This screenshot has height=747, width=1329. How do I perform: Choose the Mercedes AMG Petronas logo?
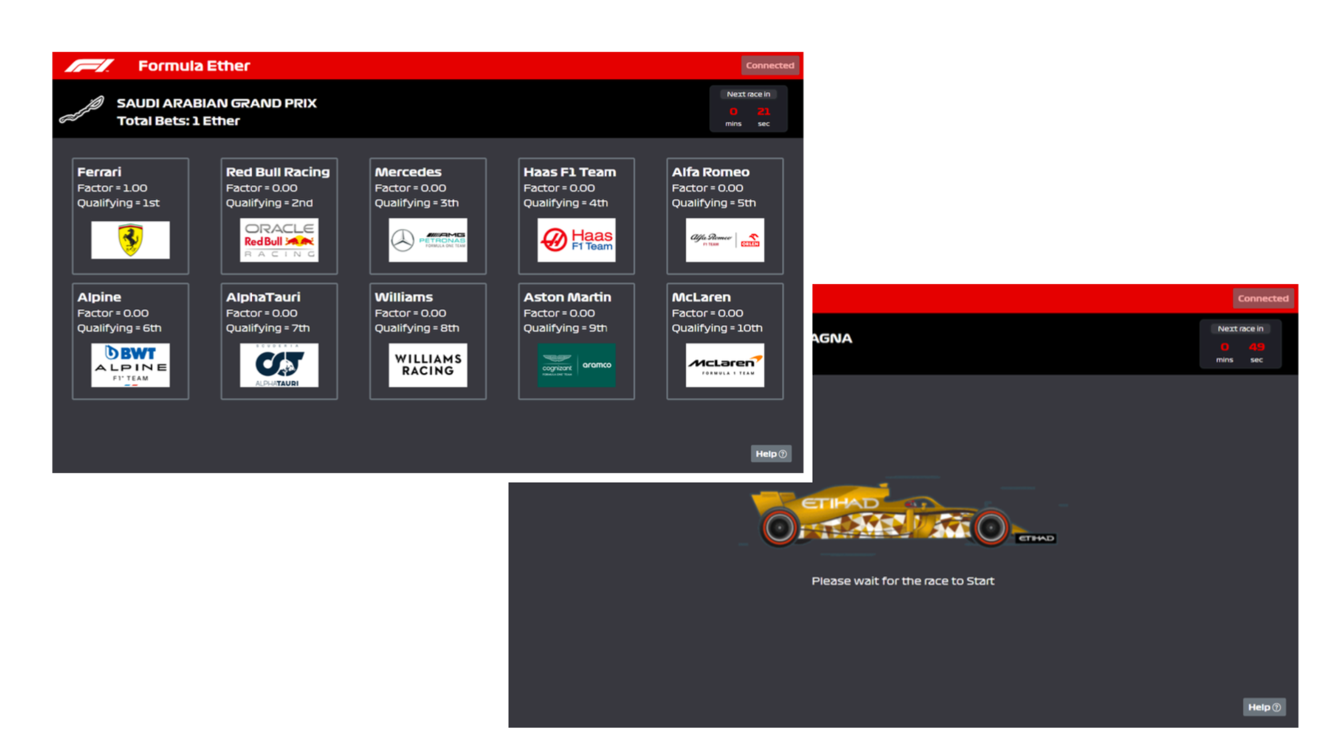pyautogui.click(x=428, y=240)
